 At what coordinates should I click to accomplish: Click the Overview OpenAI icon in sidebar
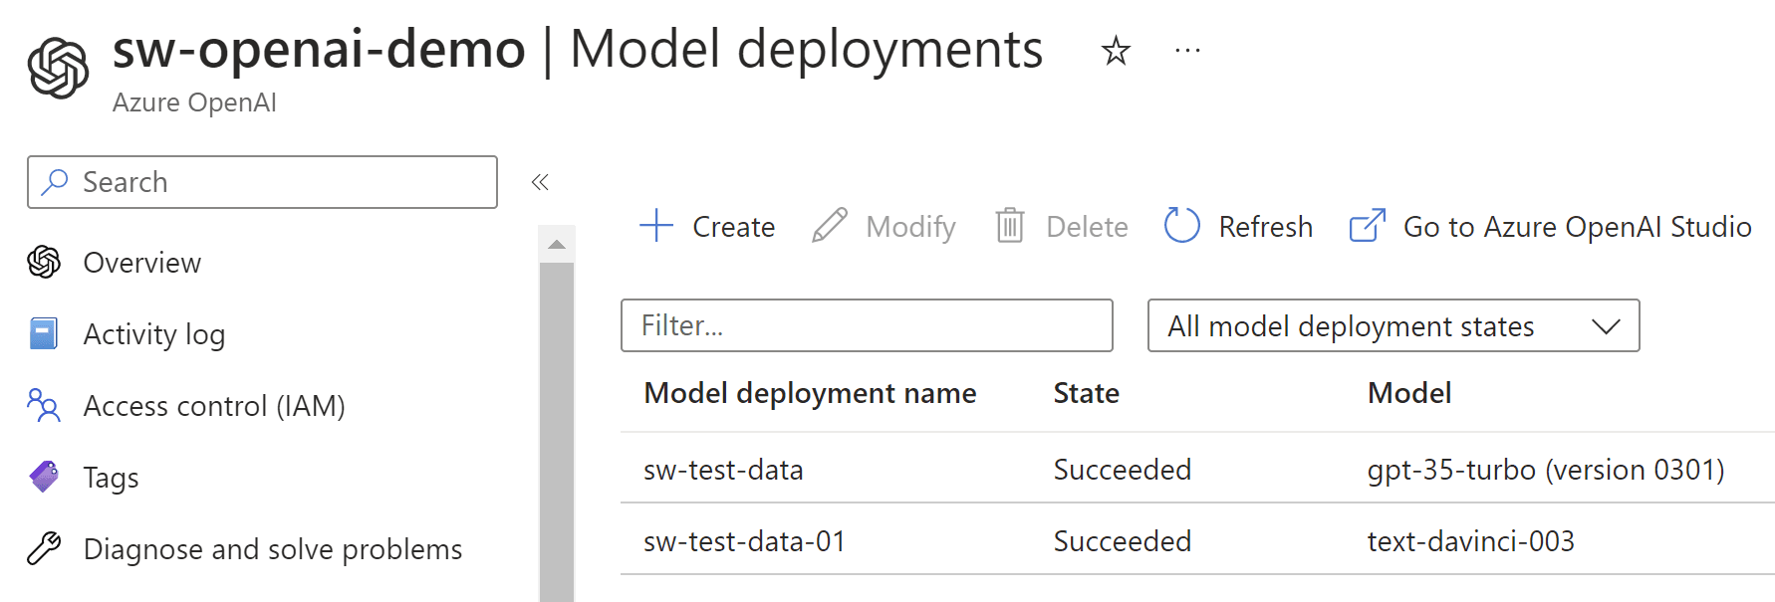click(44, 262)
